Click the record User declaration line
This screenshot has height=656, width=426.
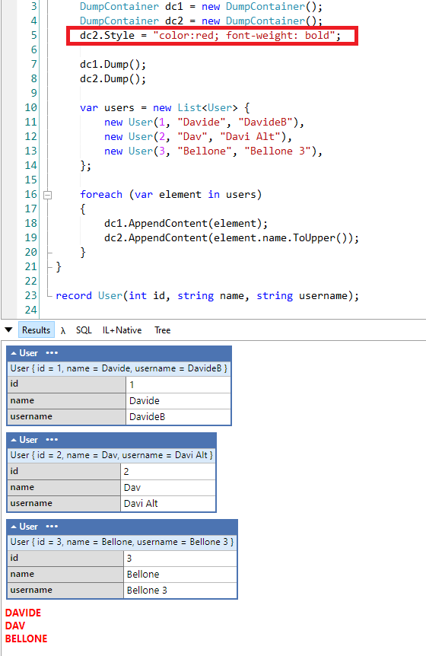208,296
